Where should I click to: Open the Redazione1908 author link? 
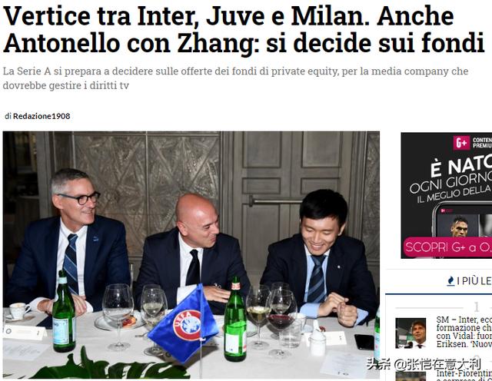(42, 116)
